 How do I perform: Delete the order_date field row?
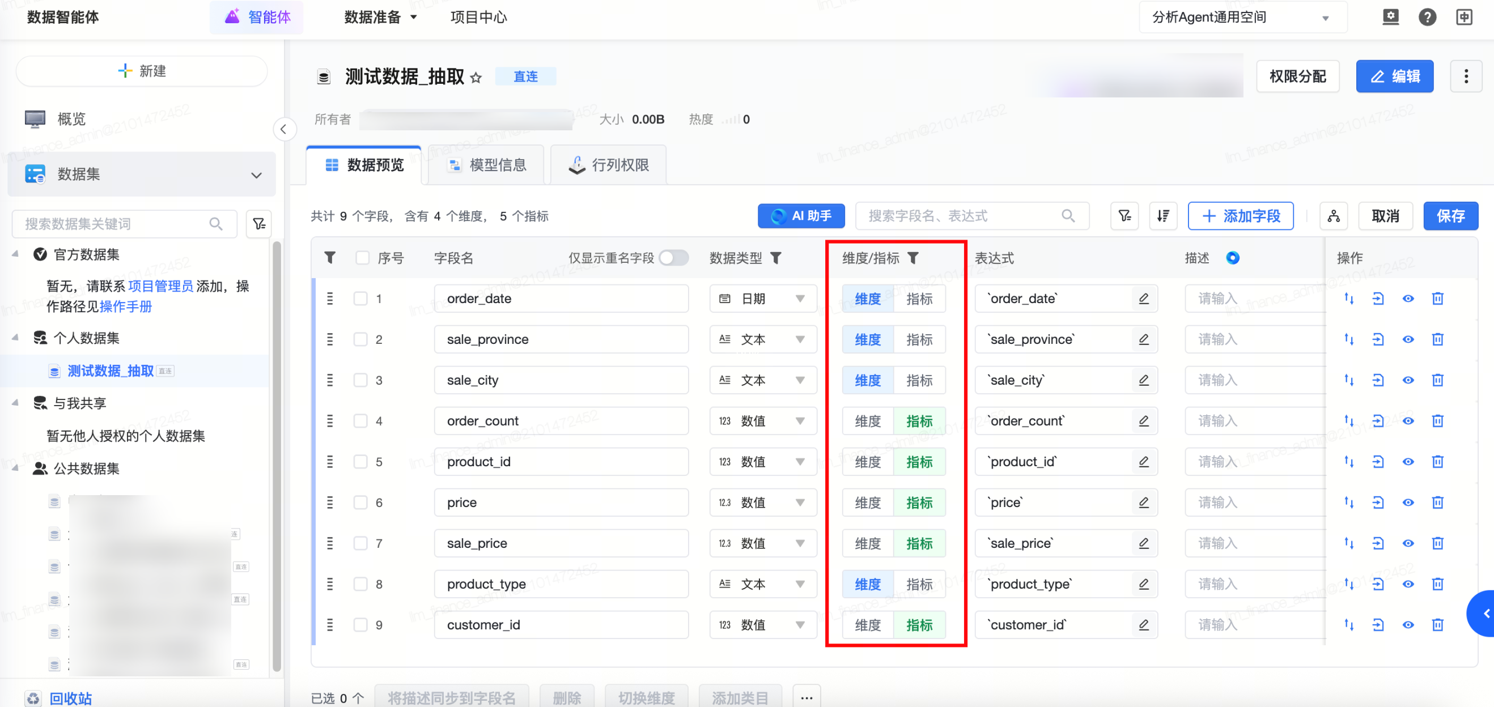pos(1437,299)
